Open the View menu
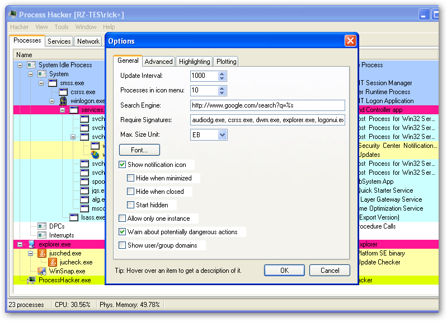The height and width of the screenshot is (321, 447). [41, 27]
